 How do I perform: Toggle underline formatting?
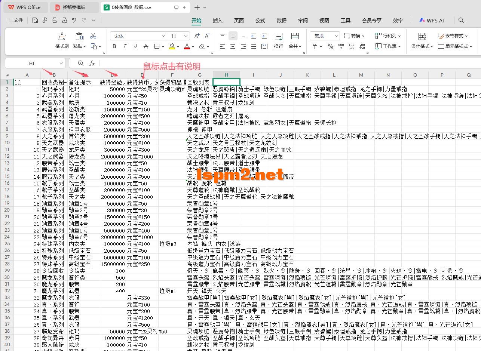click(x=134, y=46)
